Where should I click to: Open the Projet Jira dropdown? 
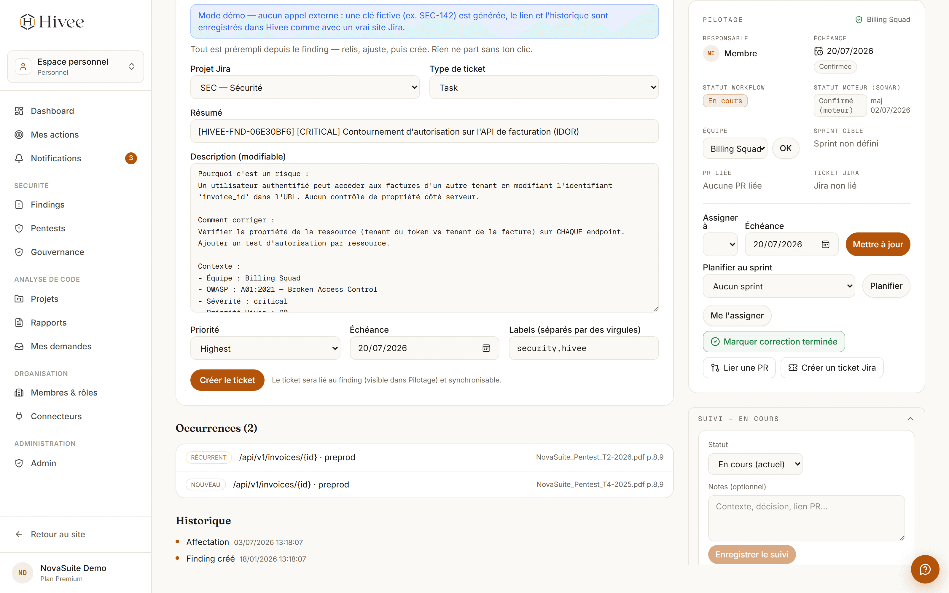coord(305,87)
